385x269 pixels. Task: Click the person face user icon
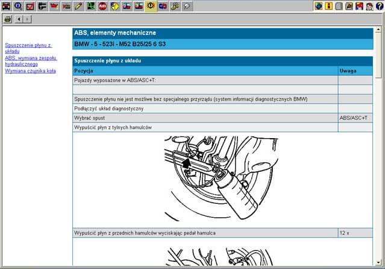(x=369, y=6)
